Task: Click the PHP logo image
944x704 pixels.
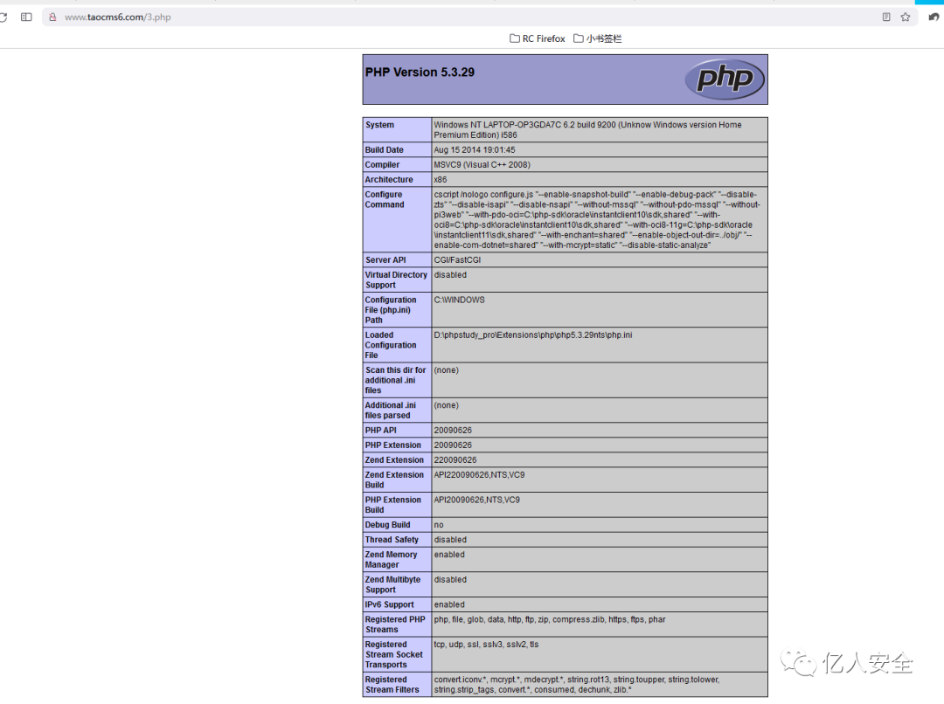Action: tap(725, 79)
